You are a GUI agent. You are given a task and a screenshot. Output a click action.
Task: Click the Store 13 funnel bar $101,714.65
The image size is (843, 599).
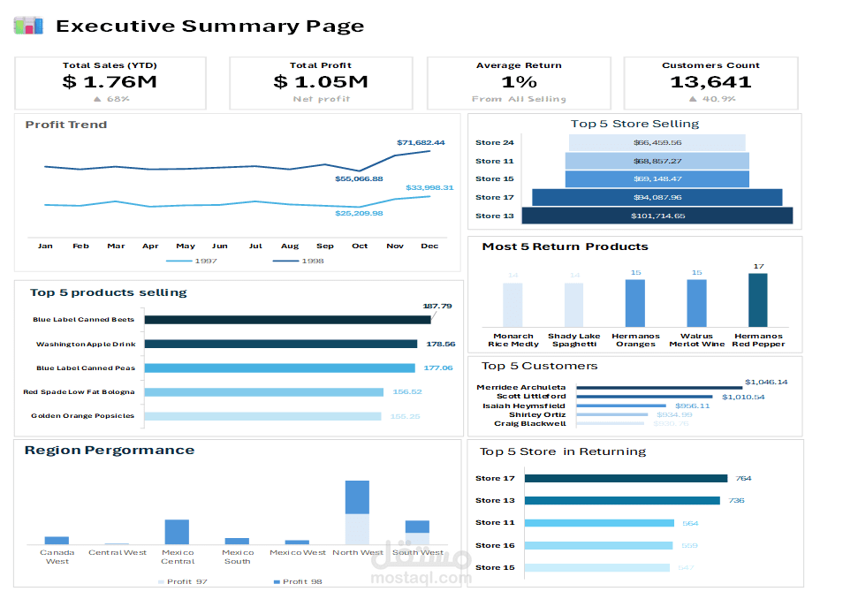click(657, 216)
